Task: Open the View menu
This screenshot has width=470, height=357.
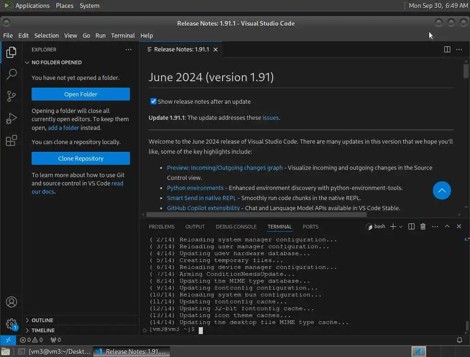Action: [70, 36]
